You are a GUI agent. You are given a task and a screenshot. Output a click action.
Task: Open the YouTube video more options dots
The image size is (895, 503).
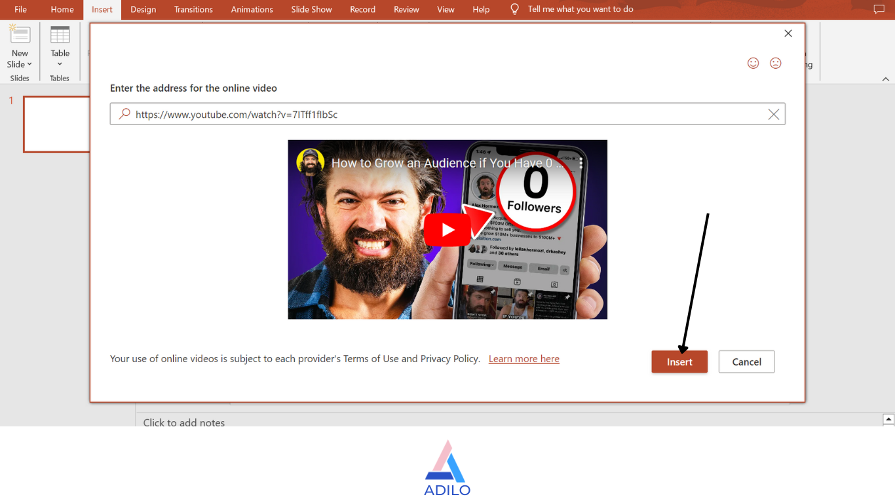(581, 163)
